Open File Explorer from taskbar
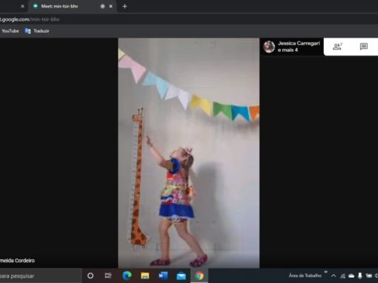Image resolution: width=378 pixels, height=283 pixels. click(x=145, y=276)
